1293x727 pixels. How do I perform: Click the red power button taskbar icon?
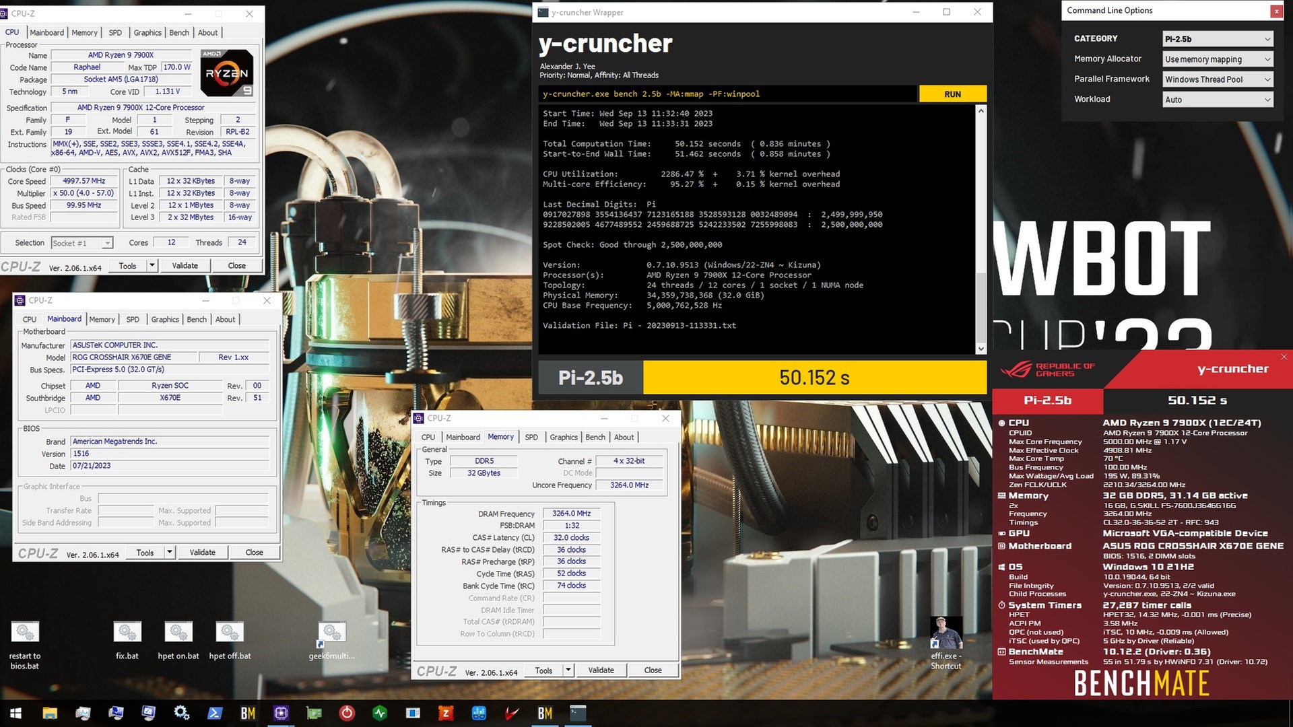[x=347, y=713]
